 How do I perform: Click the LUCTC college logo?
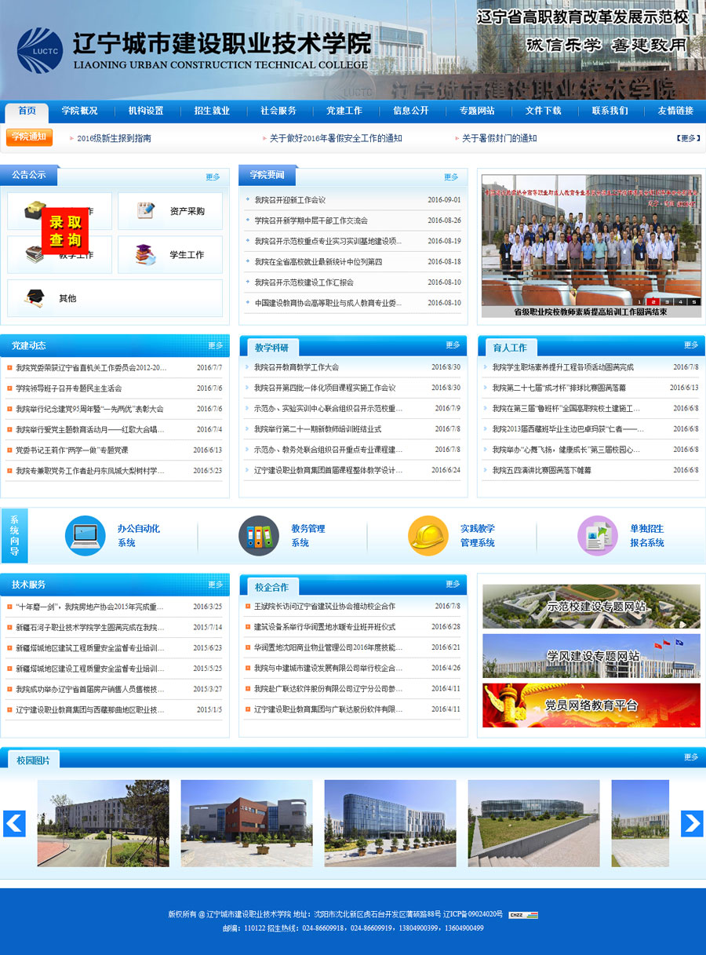[39, 50]
